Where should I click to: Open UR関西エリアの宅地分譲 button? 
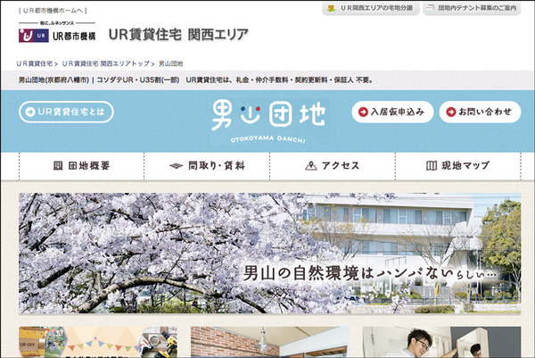pos(371,8)
